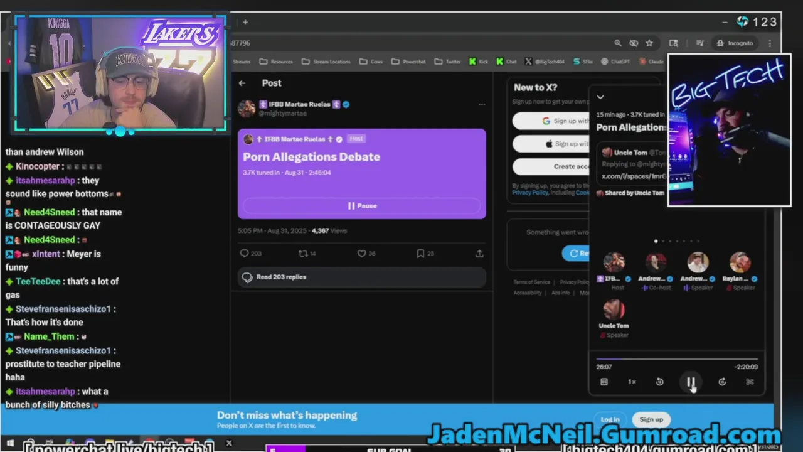Click the crossed-eye tracking protection icon
803x452 pixels.
click(x=634, y=43)
